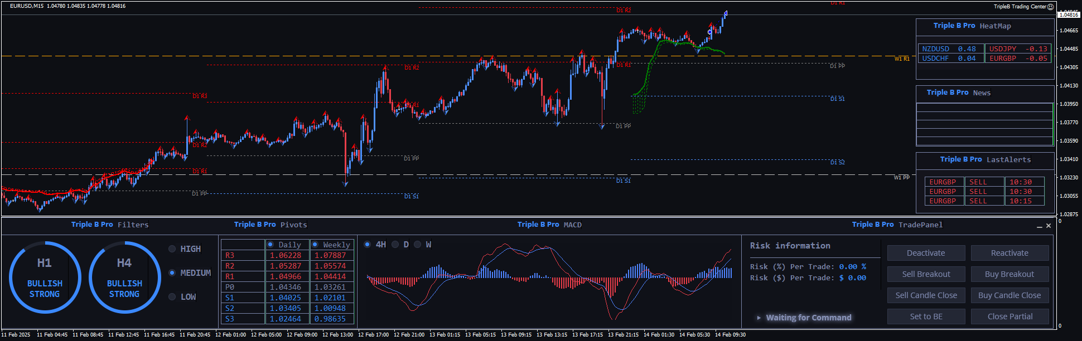Screen dimensions: 1082x341
Task: Click the 10:15 EURGBP SELL alert
Action: 984,201
